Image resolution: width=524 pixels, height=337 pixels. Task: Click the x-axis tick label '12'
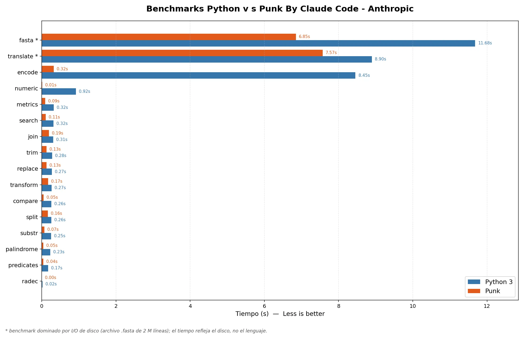(487, 306)
